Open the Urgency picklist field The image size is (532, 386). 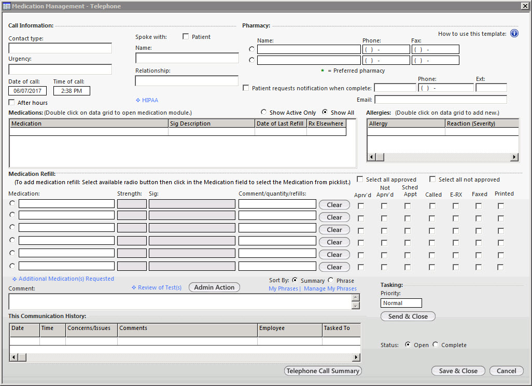click(x=60, y=69)
